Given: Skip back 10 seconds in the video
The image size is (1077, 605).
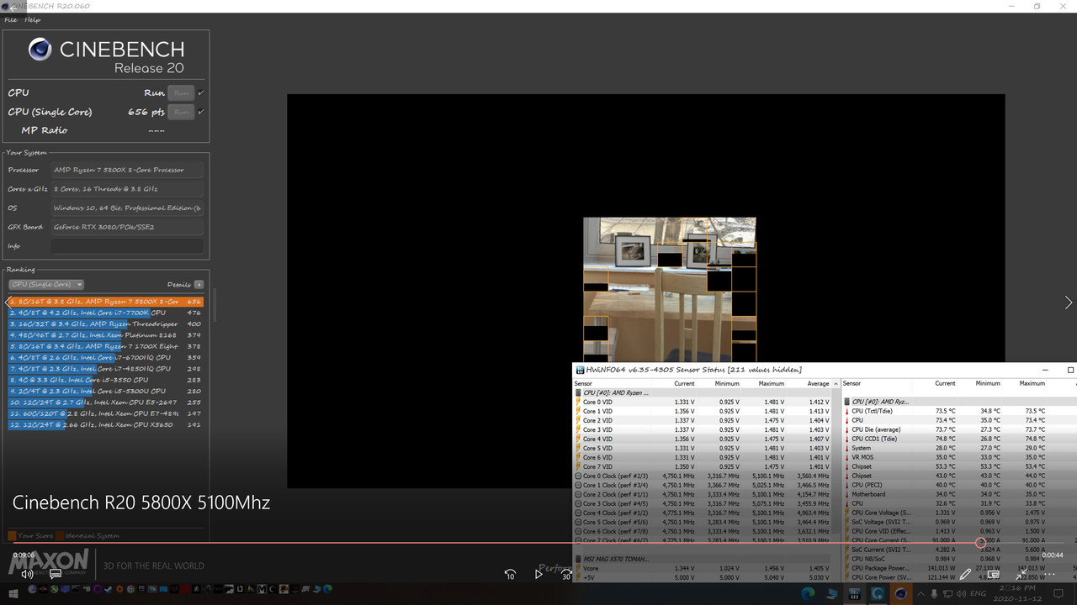Looking at the screenshot, I should [510, 574].
